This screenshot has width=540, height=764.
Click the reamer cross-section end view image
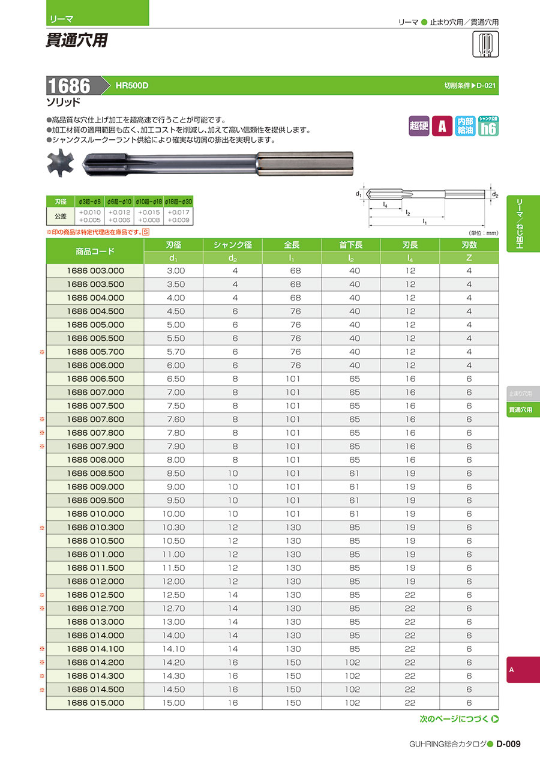(62, 164)
